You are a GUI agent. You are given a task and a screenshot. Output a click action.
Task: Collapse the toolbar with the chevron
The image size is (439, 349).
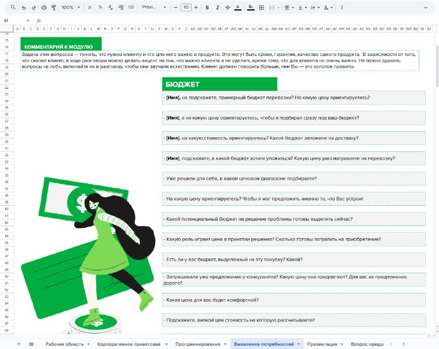[x=426, y=8]
